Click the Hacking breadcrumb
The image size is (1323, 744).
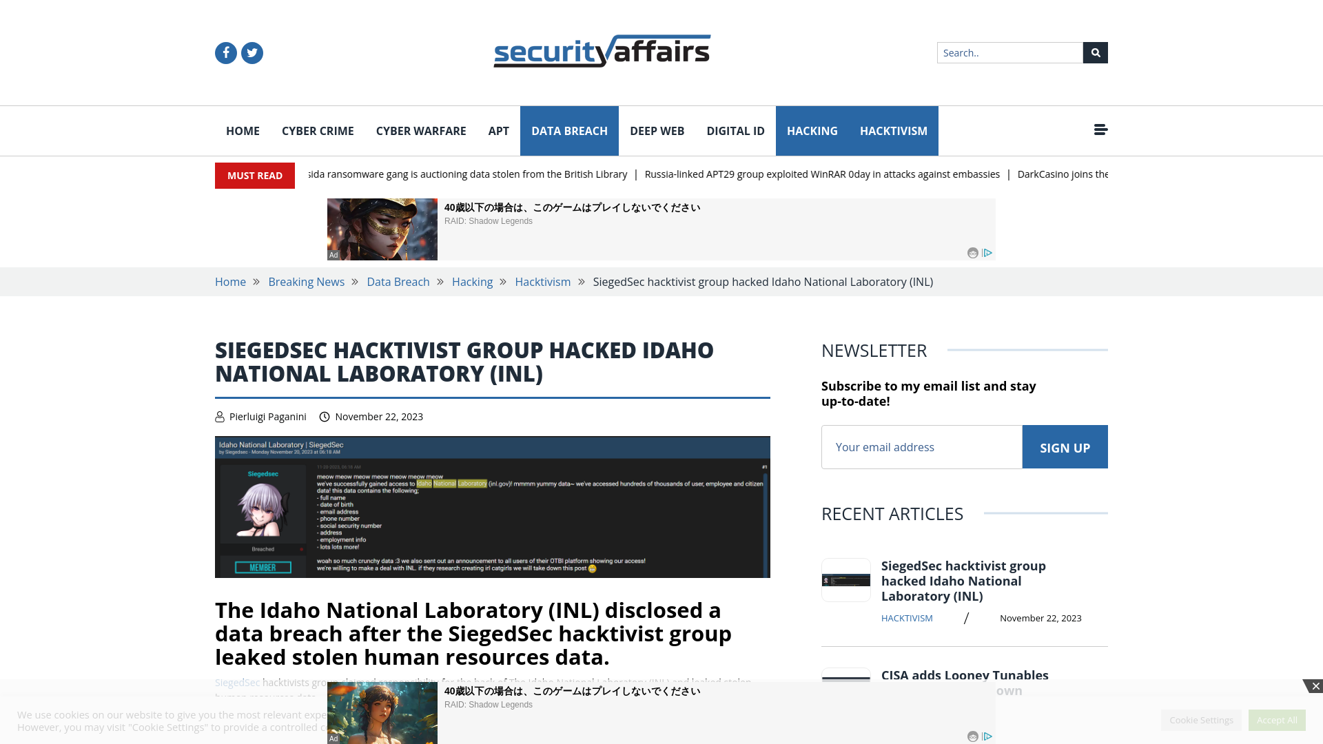(x=472, y=282)
